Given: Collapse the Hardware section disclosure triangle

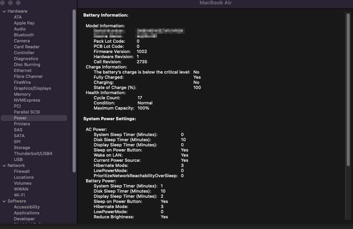Looking at the screenshot, I should [x=4, y=11].
